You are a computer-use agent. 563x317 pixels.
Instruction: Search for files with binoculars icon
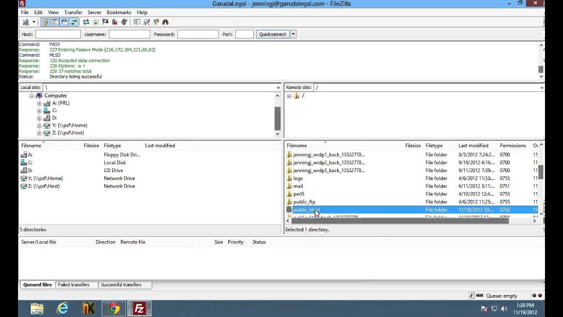pos(165,22)
